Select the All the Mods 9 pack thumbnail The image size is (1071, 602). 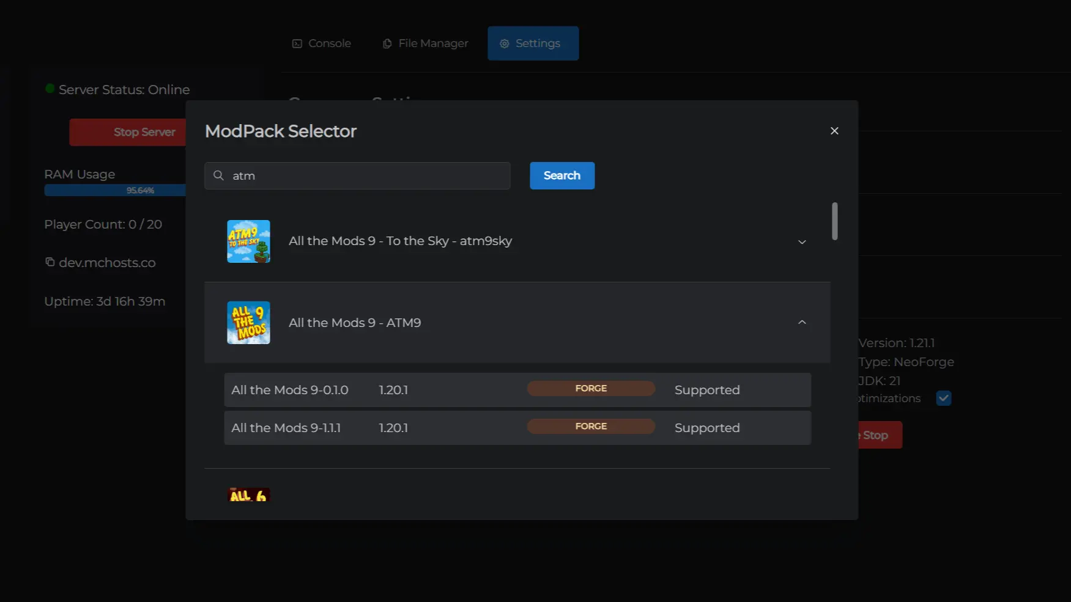pos(248,322)
